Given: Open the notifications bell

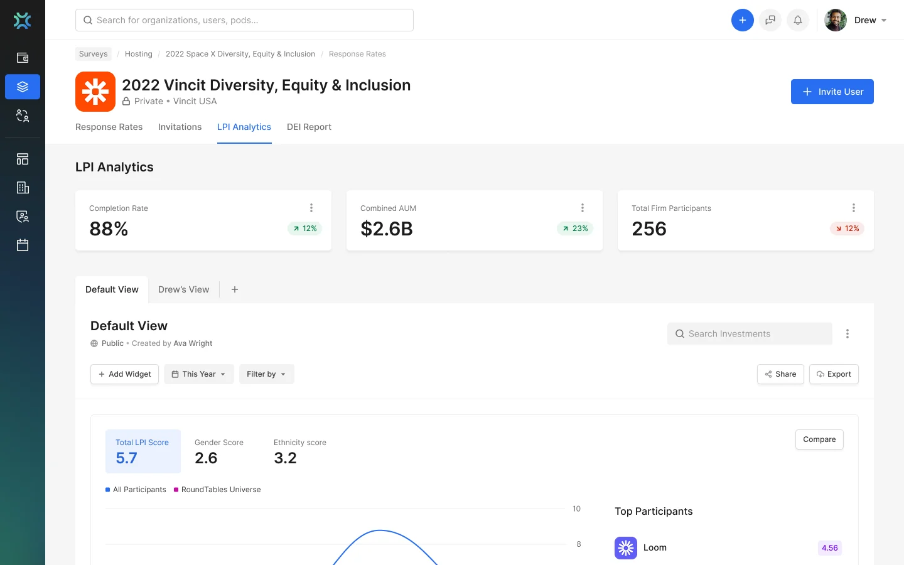Looking at the screenshot, I should 798,20.
